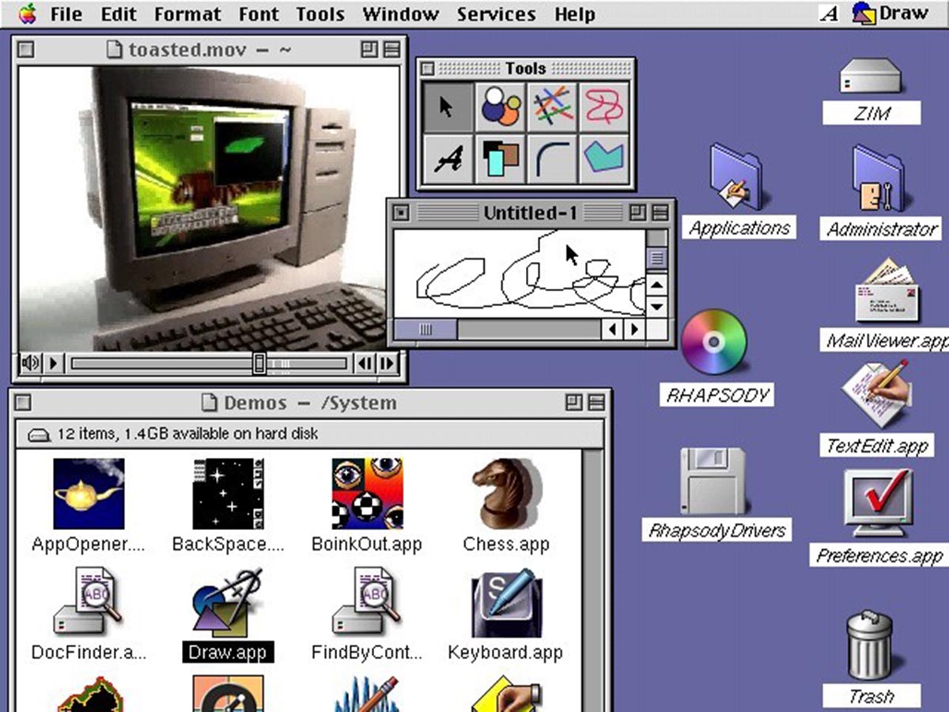Image resolution: width=949 pixels, height=712 pixels.
Task: Click the speaker volume button in toasted.mov
Action: coord(30,363)
